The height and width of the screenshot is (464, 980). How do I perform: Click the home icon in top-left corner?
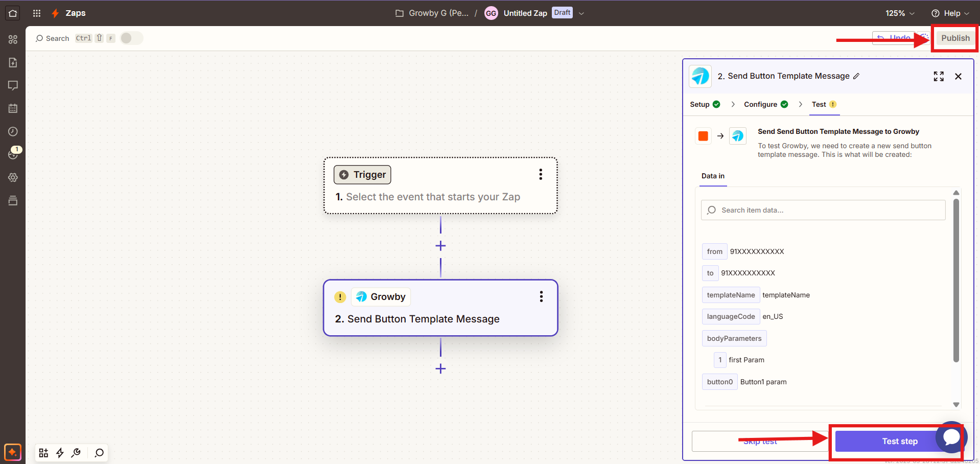click(x=13, y=13)
